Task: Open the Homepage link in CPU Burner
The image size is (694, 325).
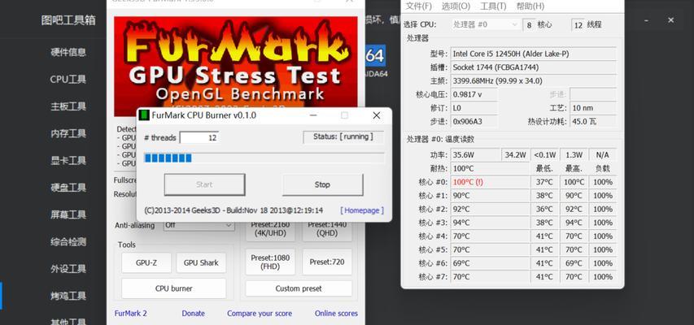Action: pos(362,210)
